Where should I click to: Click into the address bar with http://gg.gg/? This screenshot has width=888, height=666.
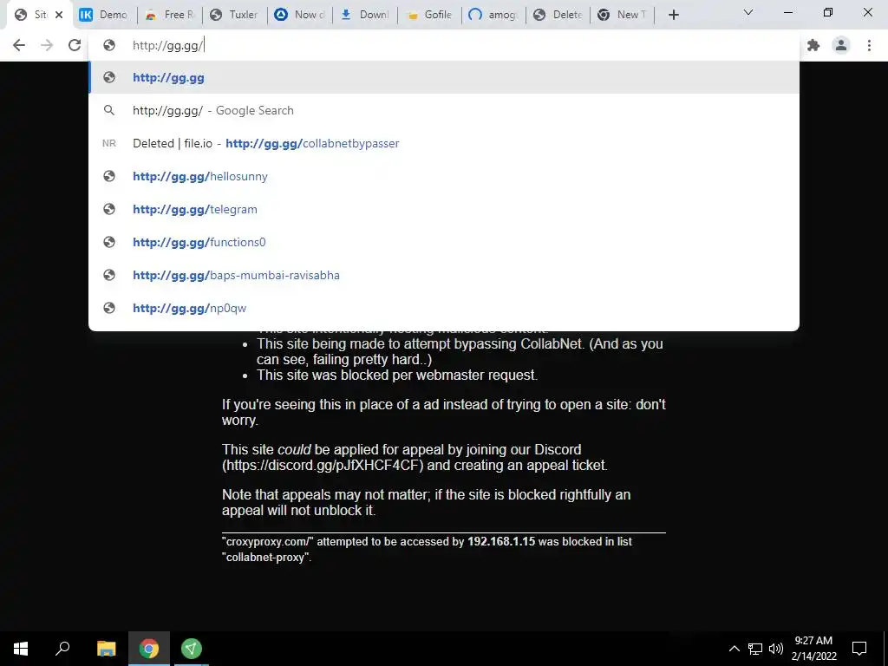coord(444,45)
